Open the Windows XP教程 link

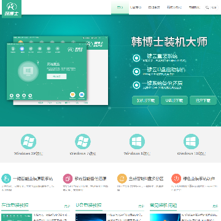tap(28, 153)
